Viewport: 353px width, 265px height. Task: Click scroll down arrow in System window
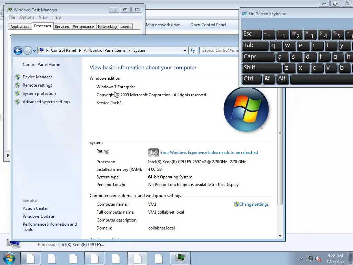(x=280, y=236)
